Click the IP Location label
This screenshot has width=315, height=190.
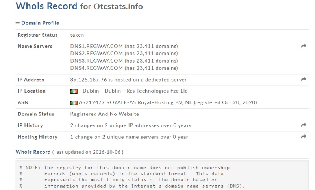pos(31,91)
